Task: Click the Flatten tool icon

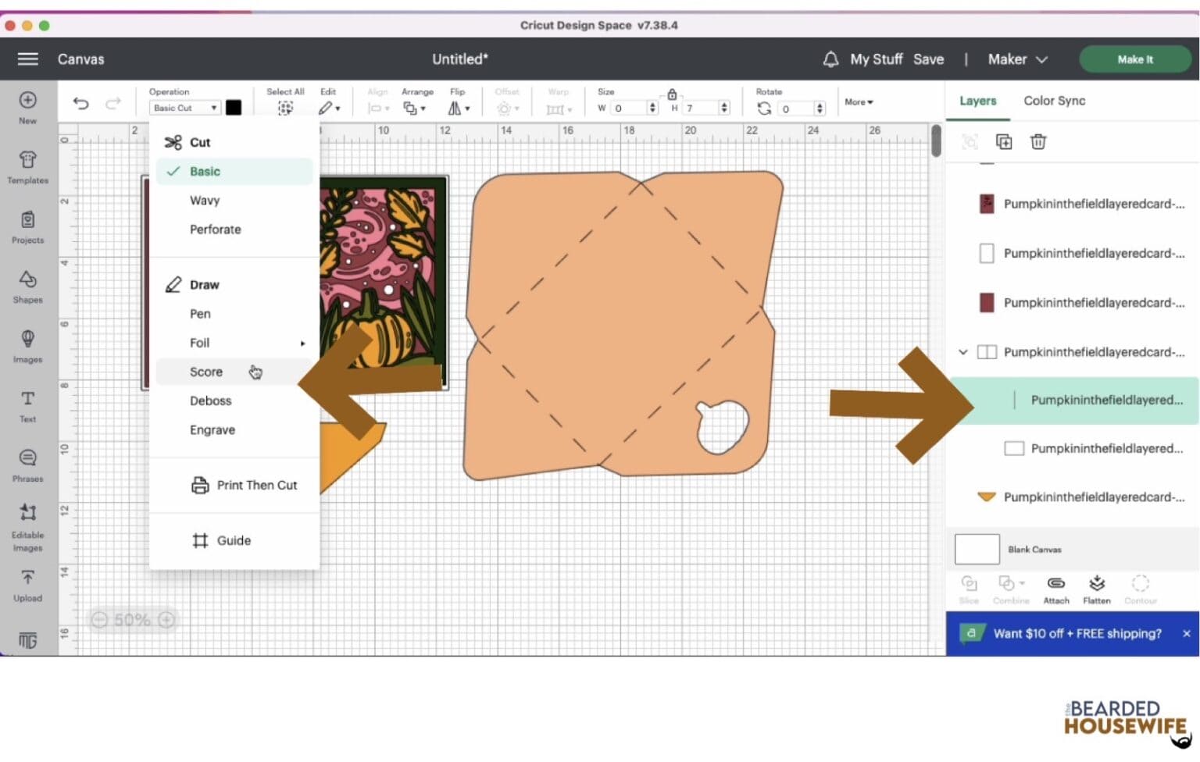Action: tap(1096, 589)
